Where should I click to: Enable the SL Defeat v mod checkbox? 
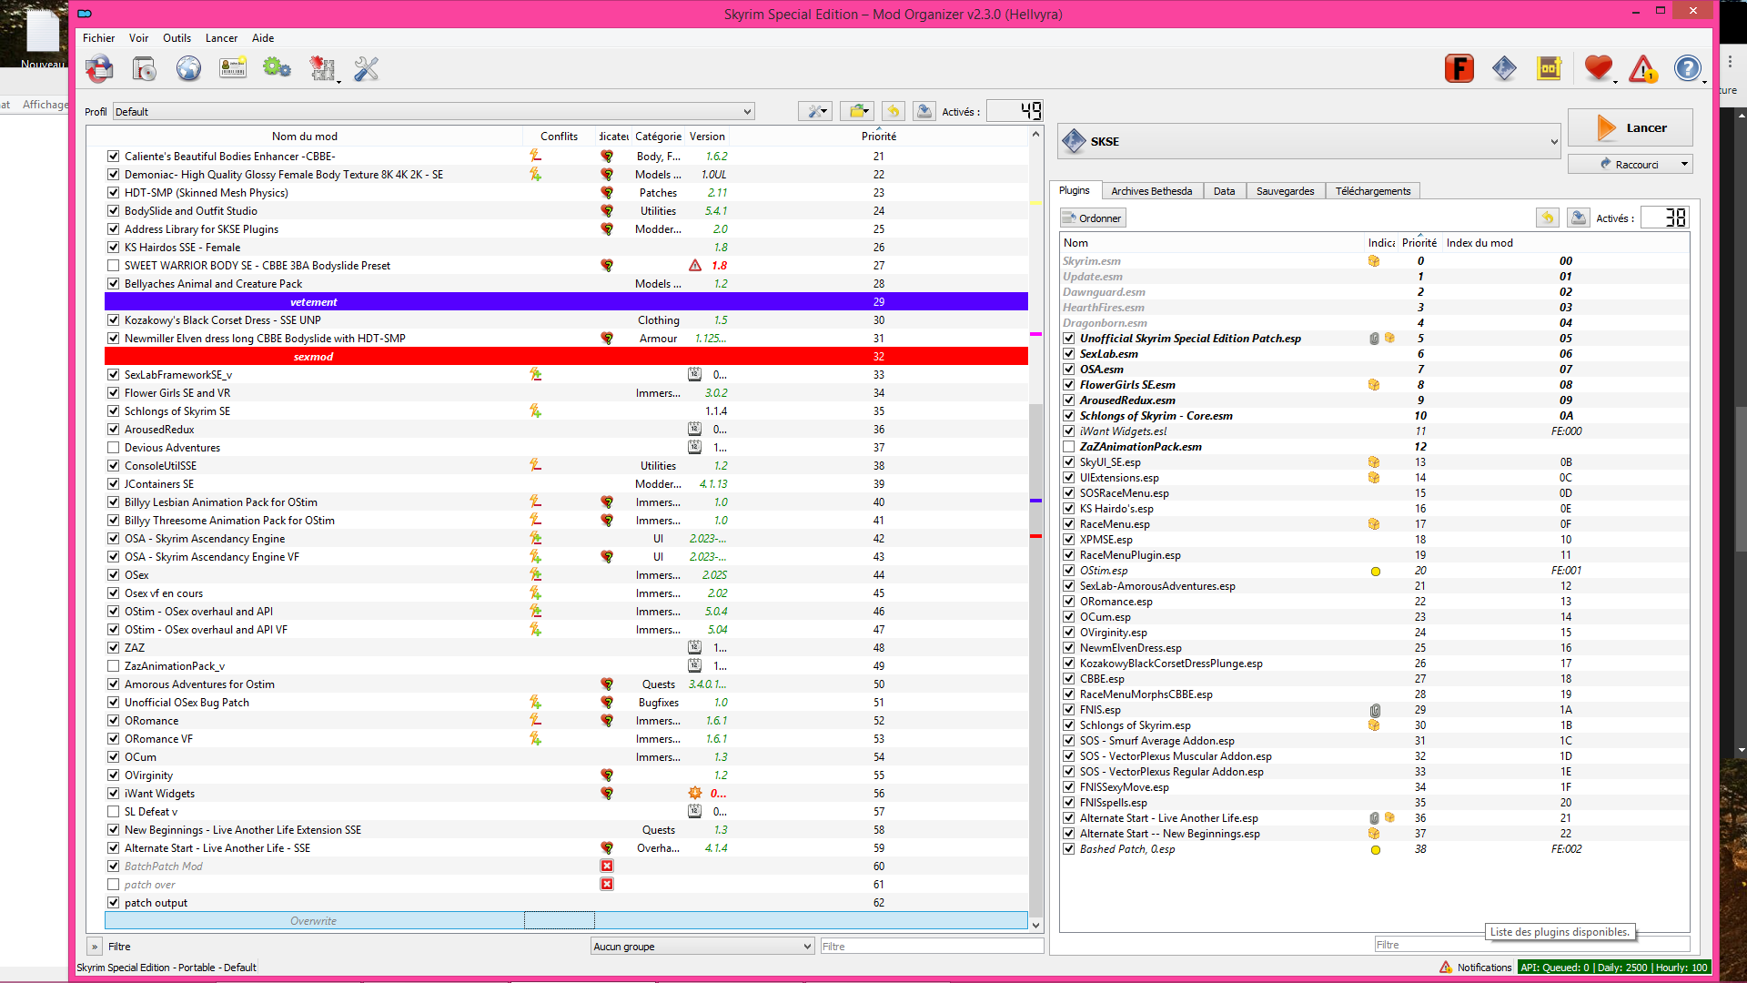[113, 812]
